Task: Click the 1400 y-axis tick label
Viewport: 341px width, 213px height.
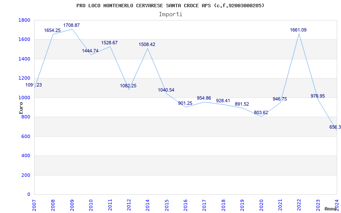Action: pos(24,59)
